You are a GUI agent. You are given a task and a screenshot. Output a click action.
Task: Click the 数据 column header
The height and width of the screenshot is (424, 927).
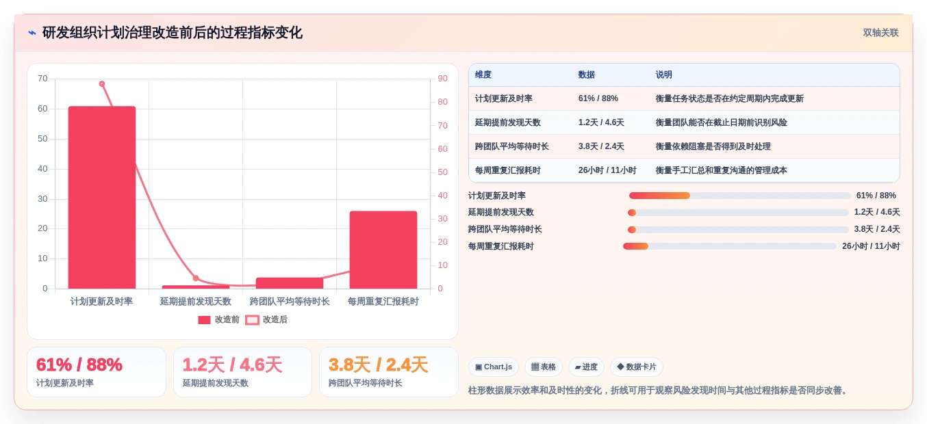coord(587,75)
